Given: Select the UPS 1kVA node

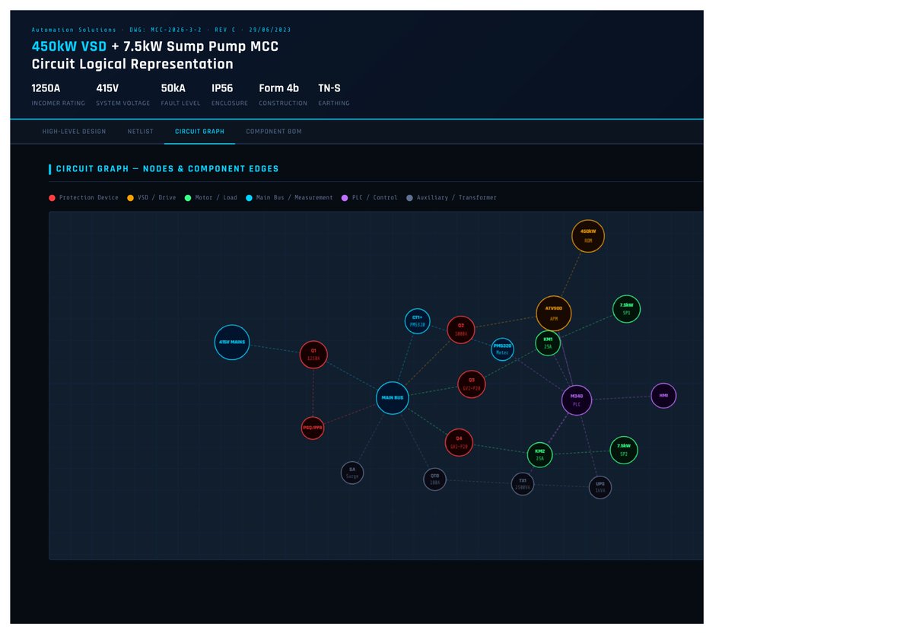Looking at the screenshot, I should [600, 487].
